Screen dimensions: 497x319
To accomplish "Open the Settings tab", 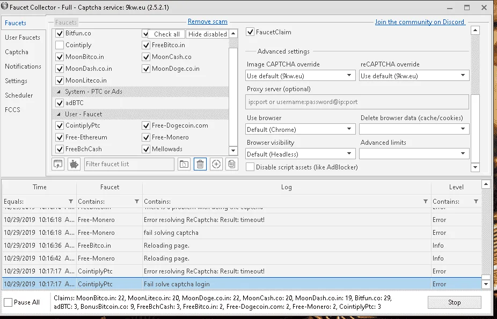I will point(16,81).
